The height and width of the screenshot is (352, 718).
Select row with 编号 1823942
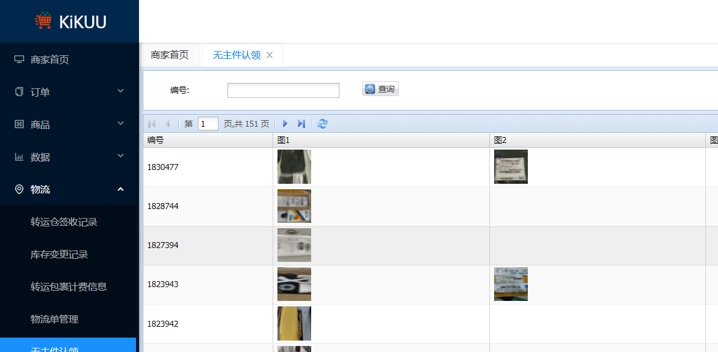click(430, 324)
